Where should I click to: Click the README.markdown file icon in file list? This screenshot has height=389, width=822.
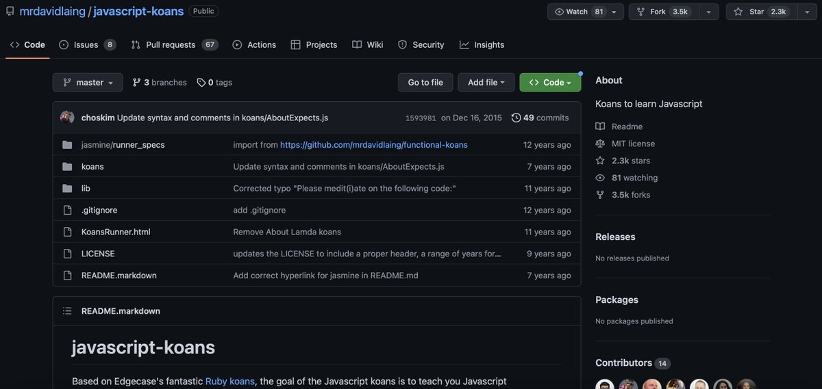67,276
